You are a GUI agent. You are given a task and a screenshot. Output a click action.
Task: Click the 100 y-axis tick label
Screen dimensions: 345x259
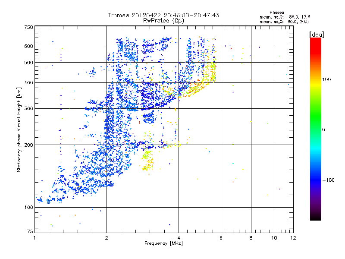pyautogui.click(x=28, y=208)
